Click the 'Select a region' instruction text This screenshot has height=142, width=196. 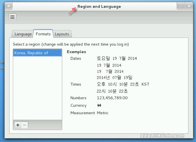pyautogui.click(x=71, y=44)
